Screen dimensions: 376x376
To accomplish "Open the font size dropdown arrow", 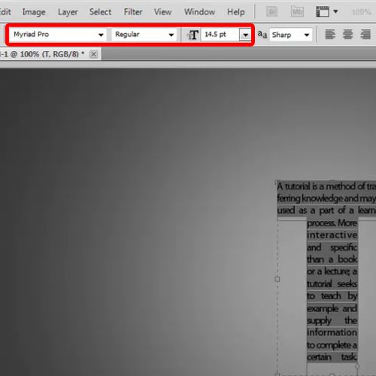I will 245,35.
